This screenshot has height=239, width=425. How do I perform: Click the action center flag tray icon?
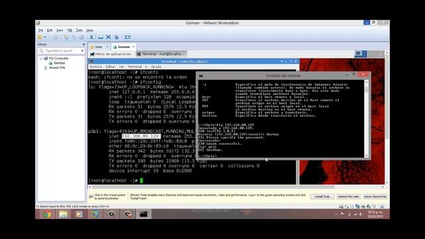pos(343,214)
